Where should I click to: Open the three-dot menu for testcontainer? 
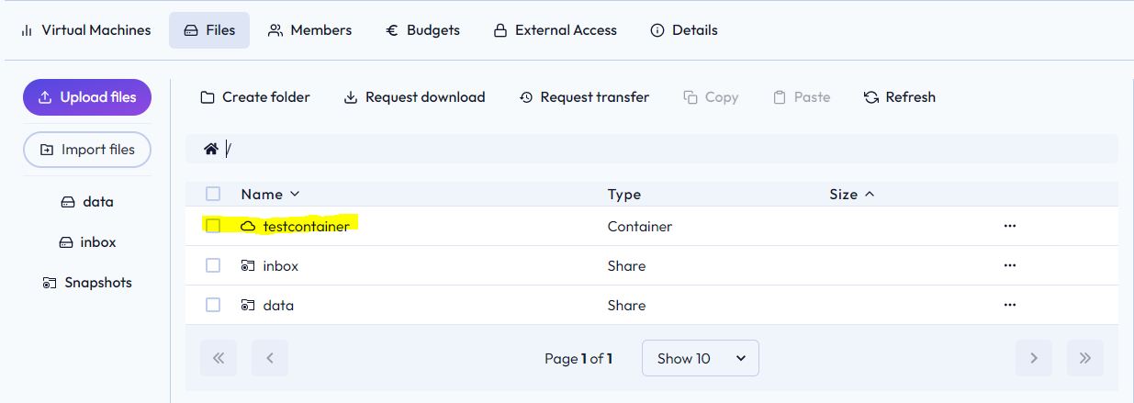click(1010, 226)
